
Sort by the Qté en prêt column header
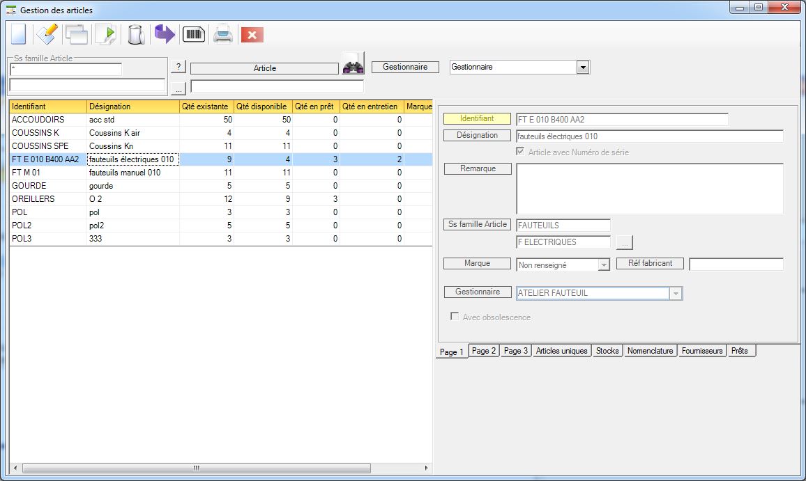point(316,107)
